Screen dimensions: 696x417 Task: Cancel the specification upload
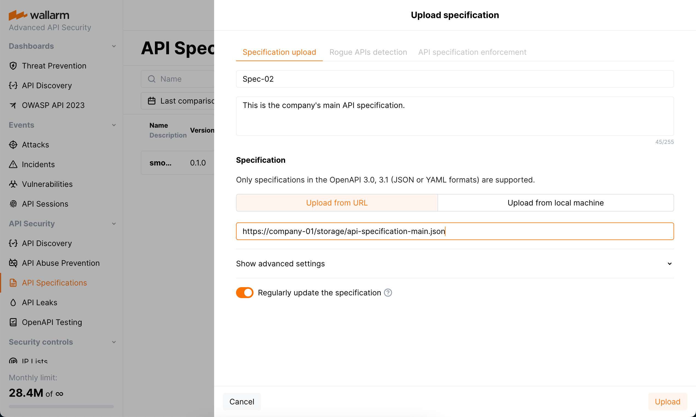click(241, 402)
